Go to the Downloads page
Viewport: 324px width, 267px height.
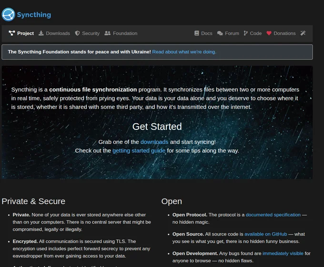click(x=58, y=33)
